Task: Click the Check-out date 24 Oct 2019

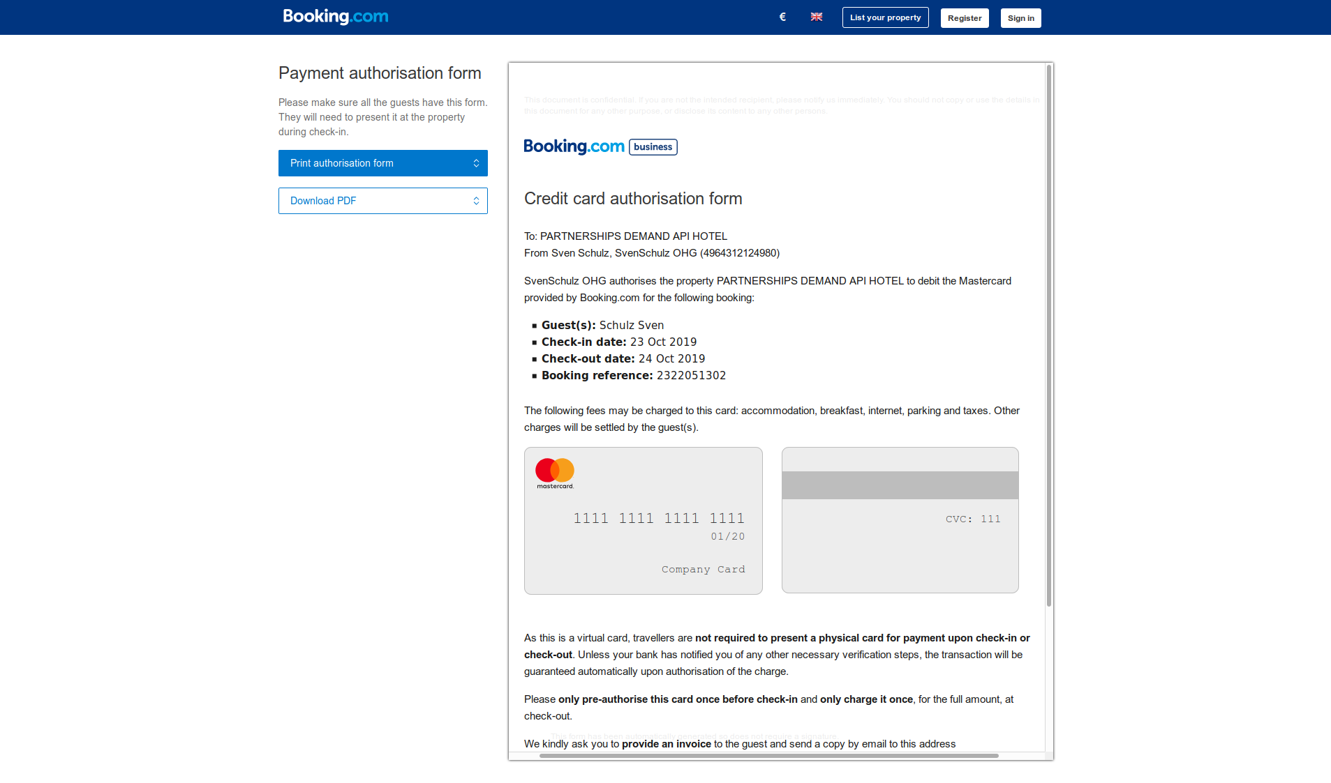Action: coord(623,358)
